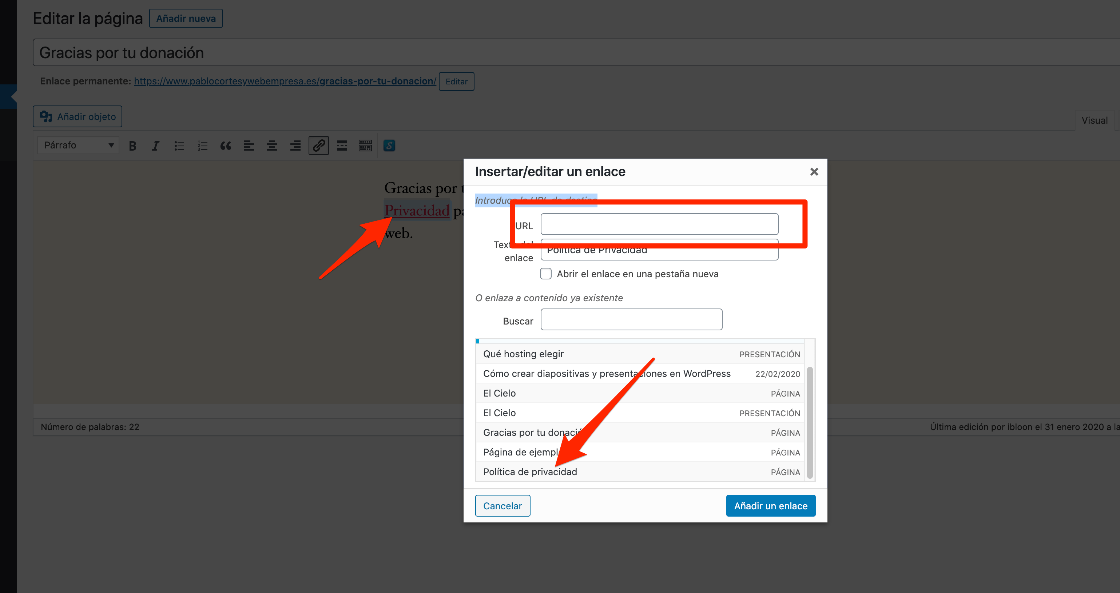The width and height of the screenshot is (1120, 593).
Task: Align text to center
Action: tap(272, 146)
